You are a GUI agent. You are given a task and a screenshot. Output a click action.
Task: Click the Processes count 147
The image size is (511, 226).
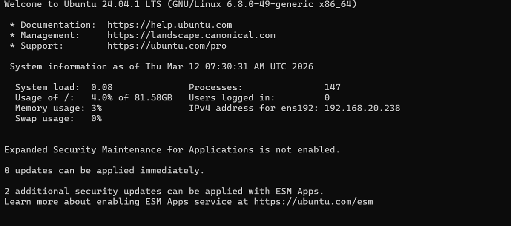(332, 87)
